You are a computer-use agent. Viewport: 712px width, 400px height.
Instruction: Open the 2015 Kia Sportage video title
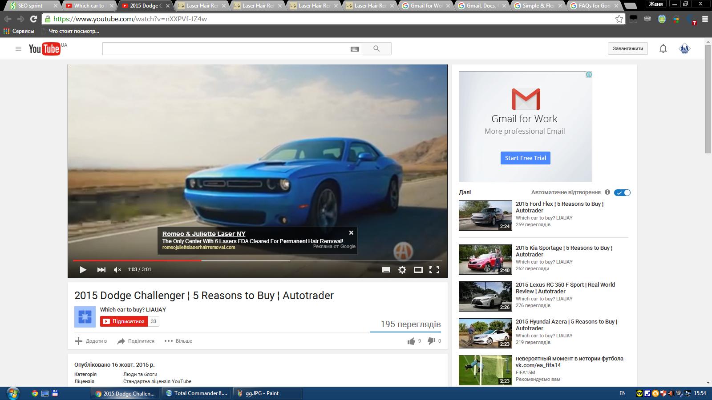point(564,251)
